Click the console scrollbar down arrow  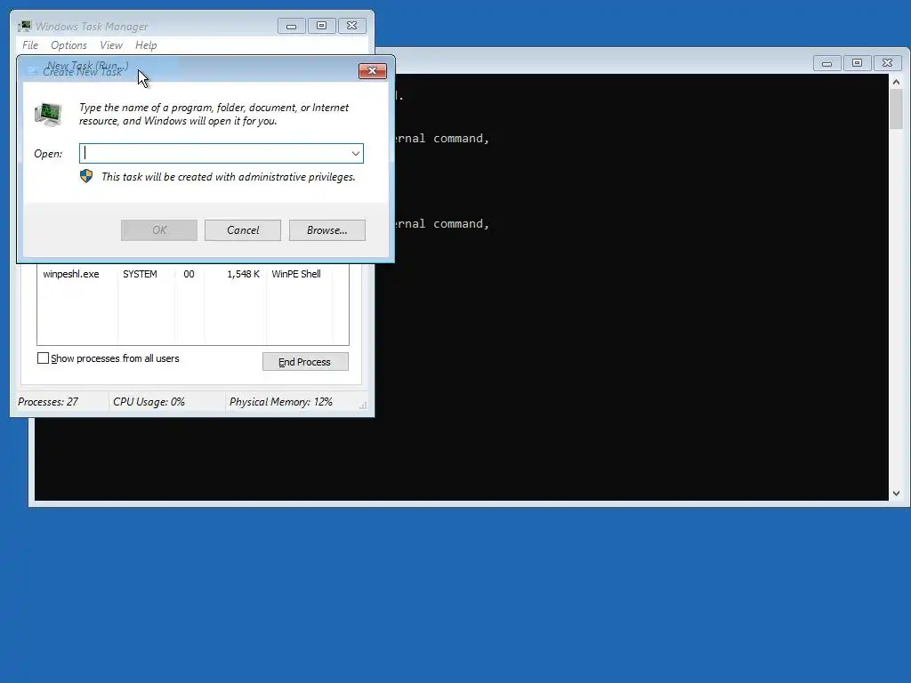pos(896,493)
